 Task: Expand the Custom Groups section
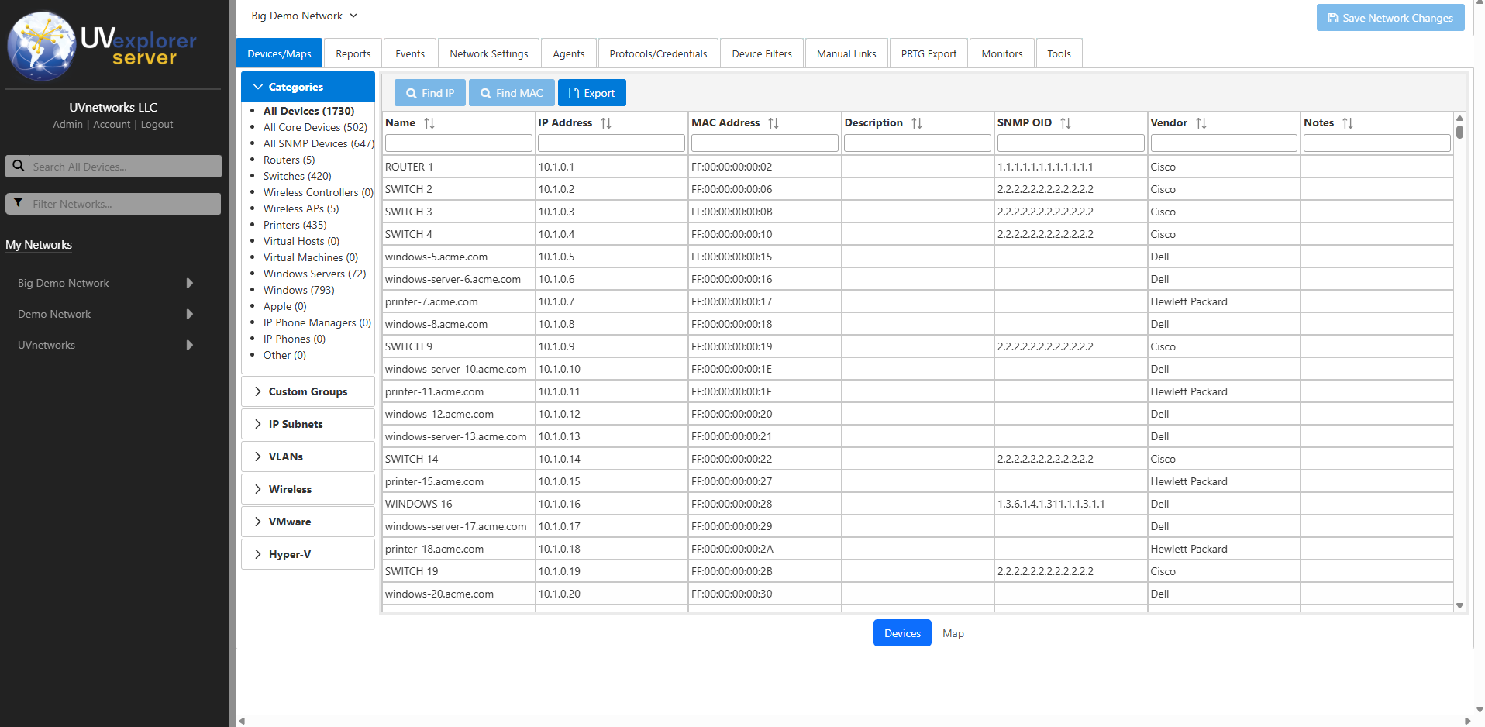pos(308,391)
